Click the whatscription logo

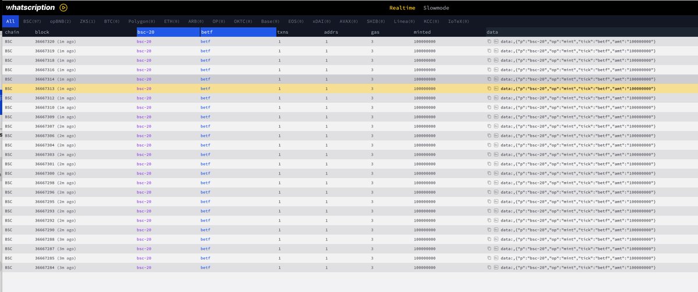pos(30,8)
